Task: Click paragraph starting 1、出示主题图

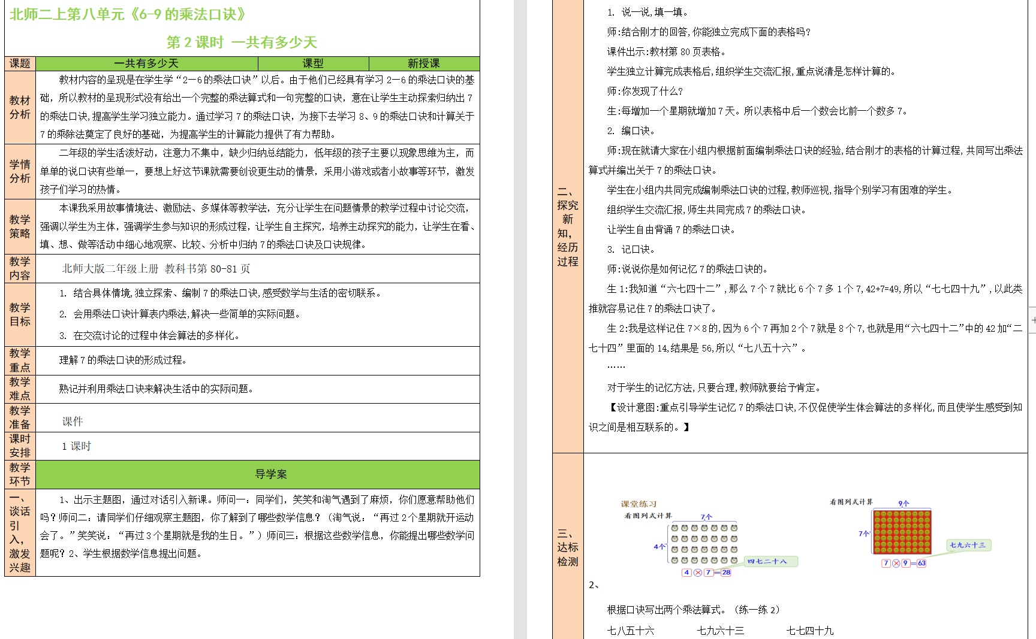Action: [x=257, y=526]
